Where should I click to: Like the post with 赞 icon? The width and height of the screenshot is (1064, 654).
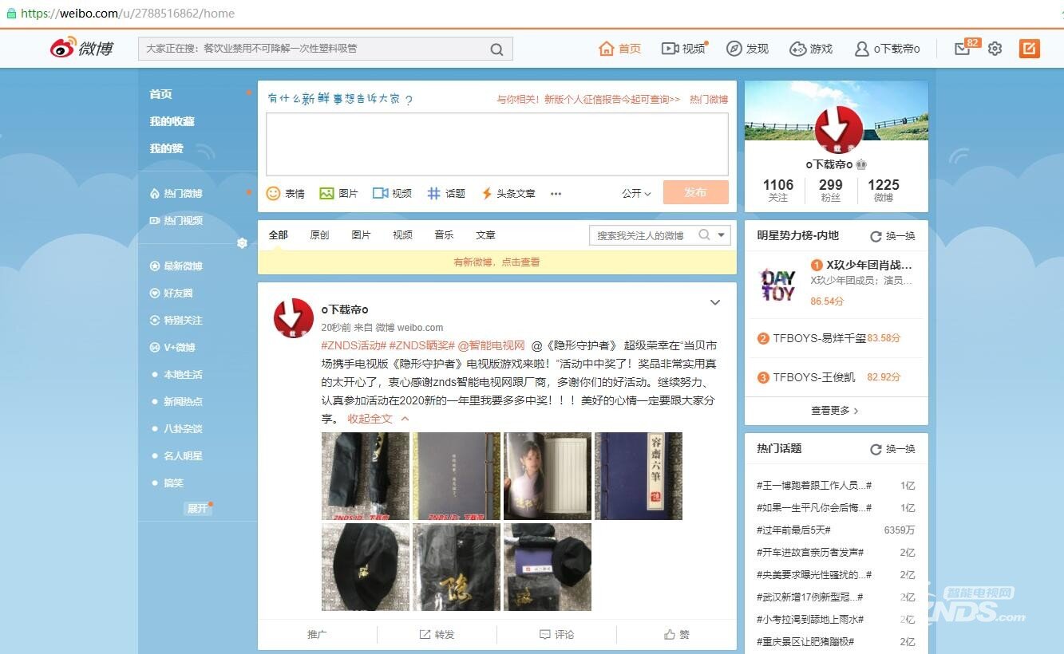tap(676, 635)
